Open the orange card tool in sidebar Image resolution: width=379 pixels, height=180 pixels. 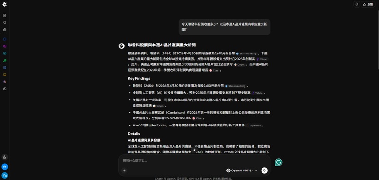pyautogui.click(x=5, y=75)
